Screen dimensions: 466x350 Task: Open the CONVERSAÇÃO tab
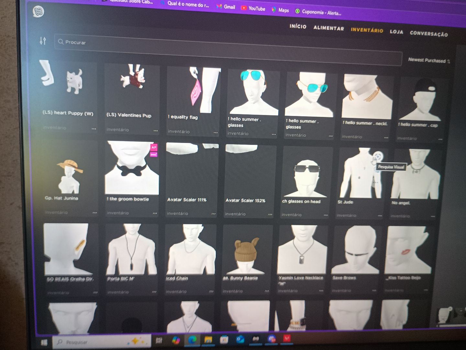pyautogui.click(x=428, y=33)
